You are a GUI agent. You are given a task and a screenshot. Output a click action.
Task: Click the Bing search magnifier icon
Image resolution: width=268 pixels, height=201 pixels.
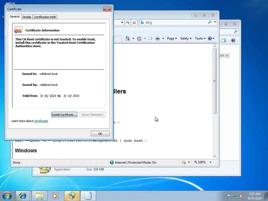click(x=210, y=22)
